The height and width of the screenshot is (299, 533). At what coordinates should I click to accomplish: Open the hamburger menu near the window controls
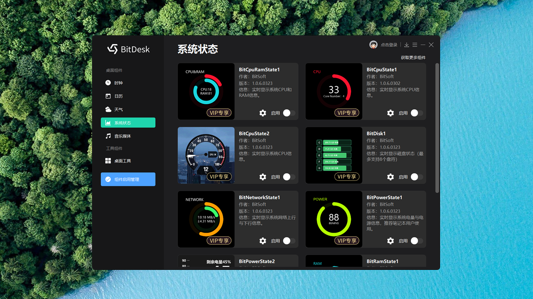tap(415, 44)
